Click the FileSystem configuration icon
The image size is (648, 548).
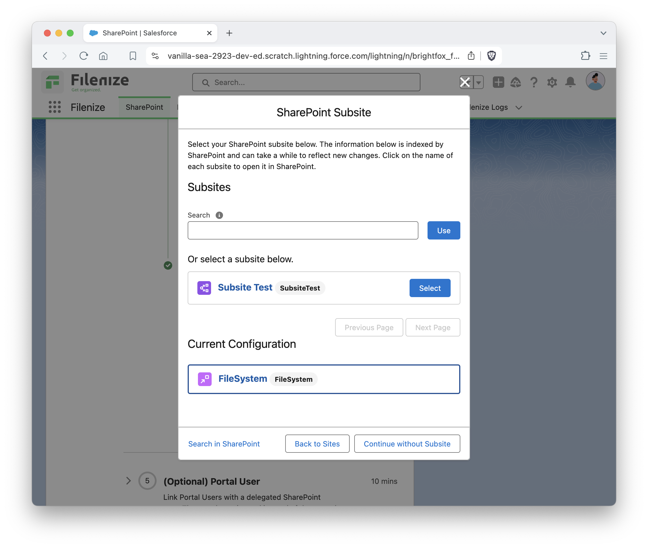205,379
